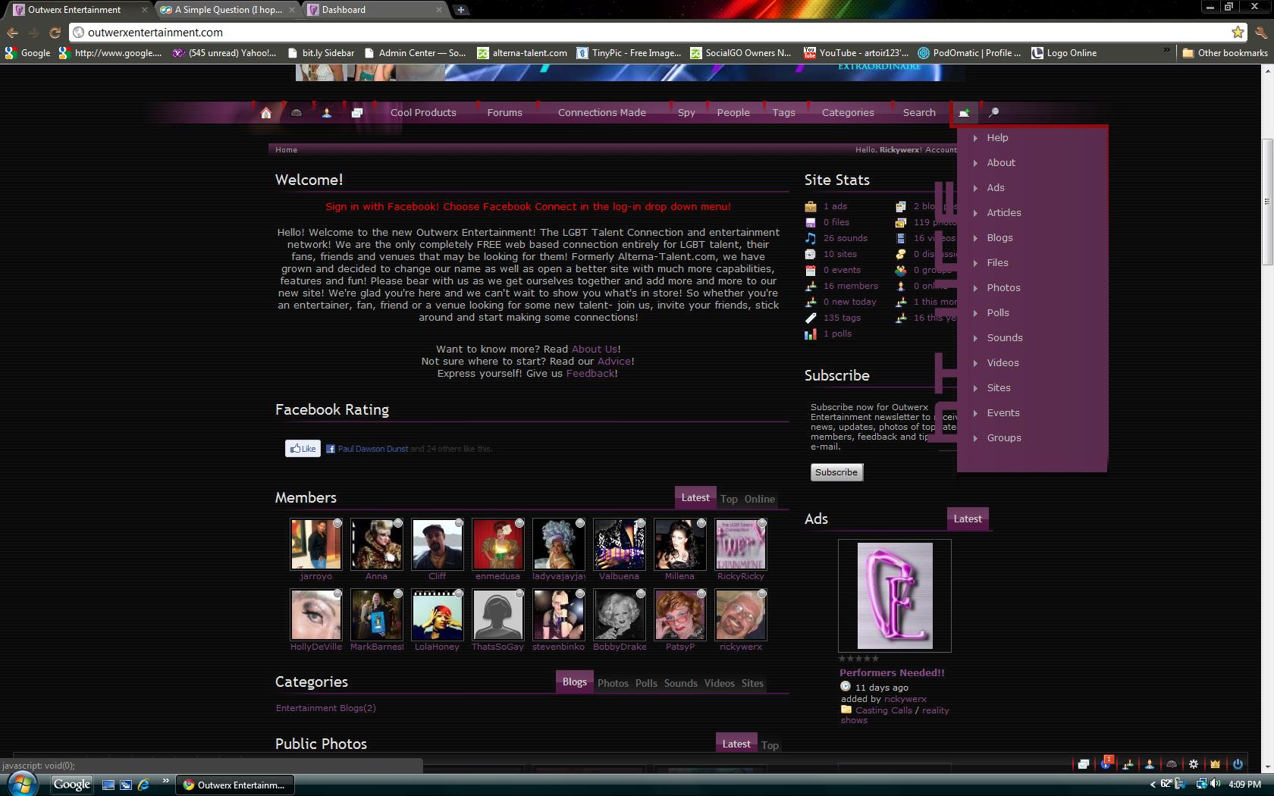Switch to Online members tab
This screenshot has height=796, width=1274.
point(760,500)
